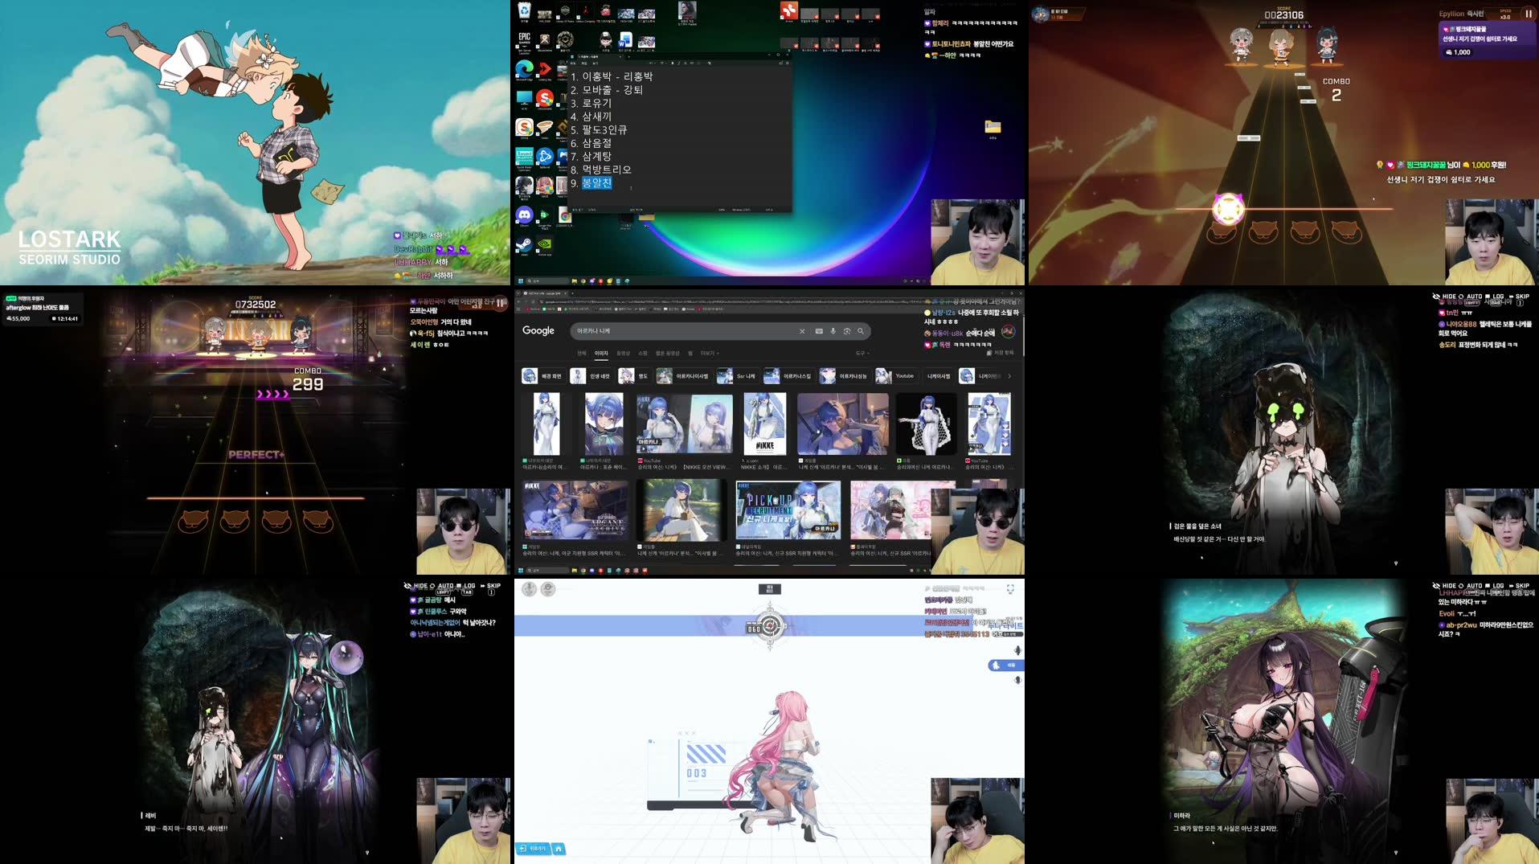Screen dimensions: 1539x864
Task: Open the Recycle Bin desktop icon
Action: pos(524,10)
